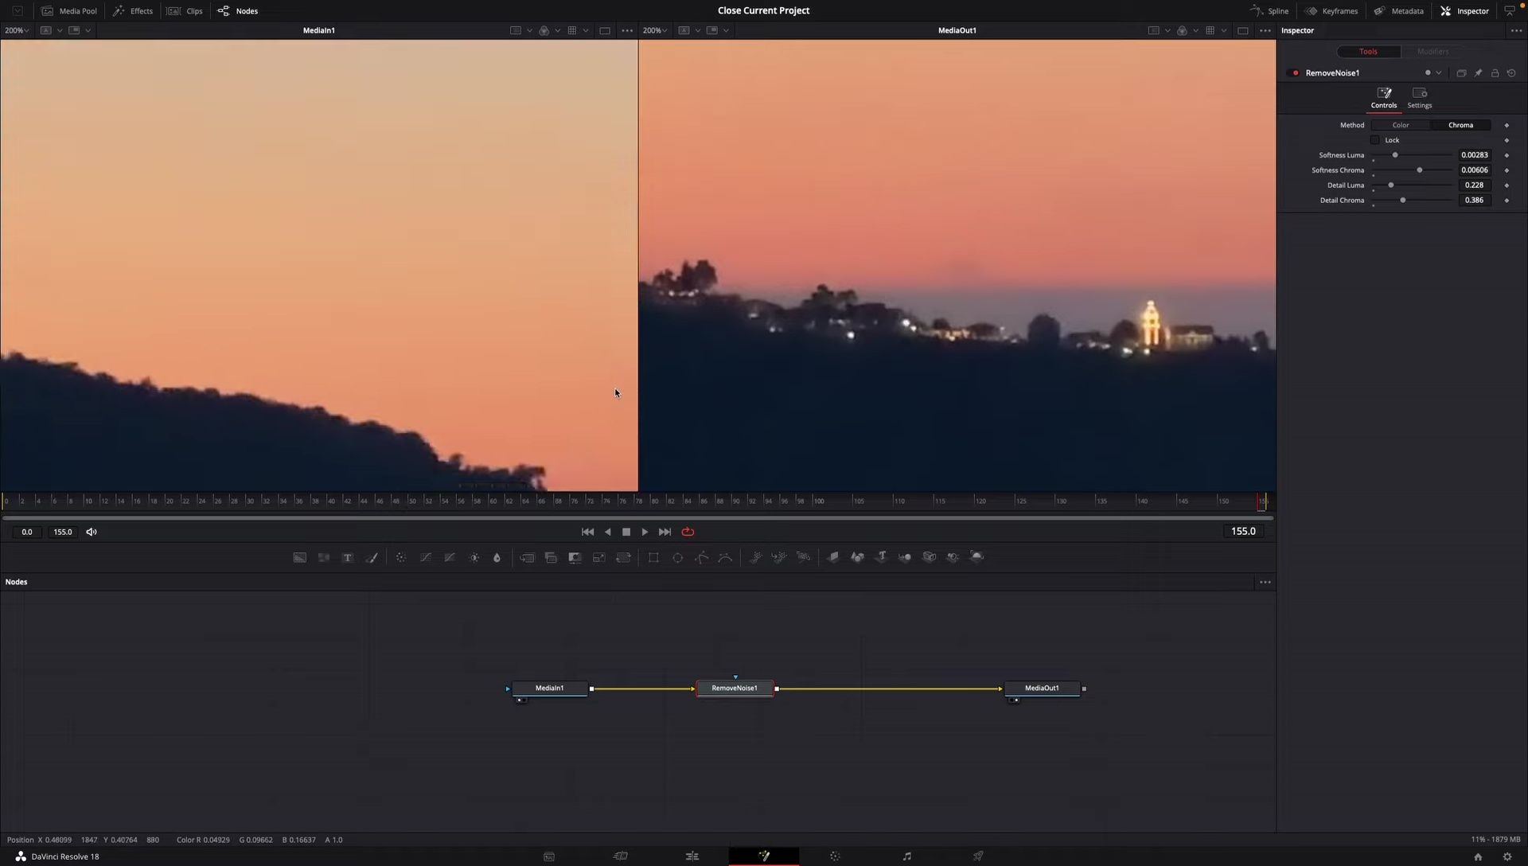Image resolution: width=1528 pixels, height=866 pixels.
Task: Reset RemoveNoise1 settings with the reset icon
Action: [1511, 73]
